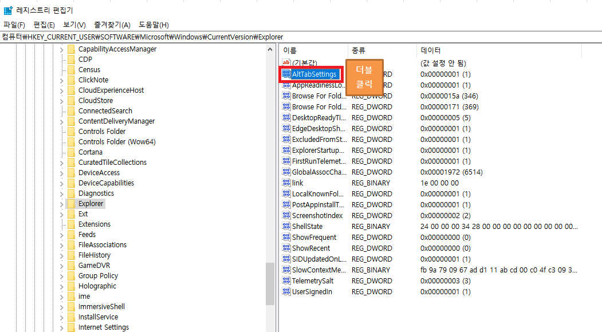602x332 pixels.
Task: Open the 보기(V) menu
Action: coord(74,25)
